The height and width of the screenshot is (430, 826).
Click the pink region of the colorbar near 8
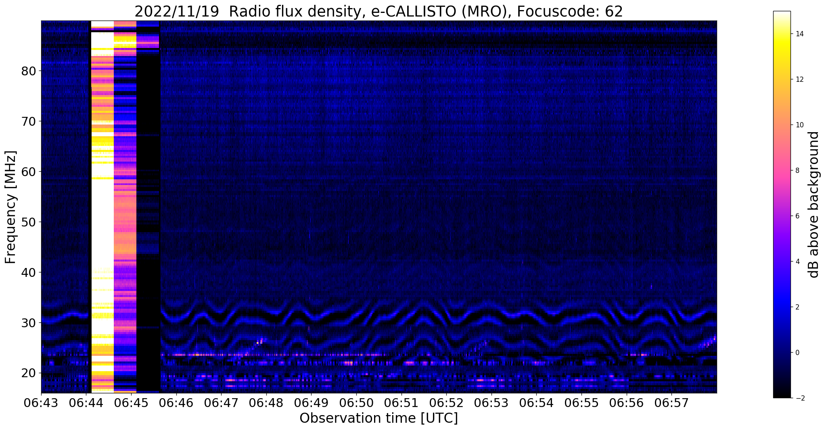click(782, 170)
